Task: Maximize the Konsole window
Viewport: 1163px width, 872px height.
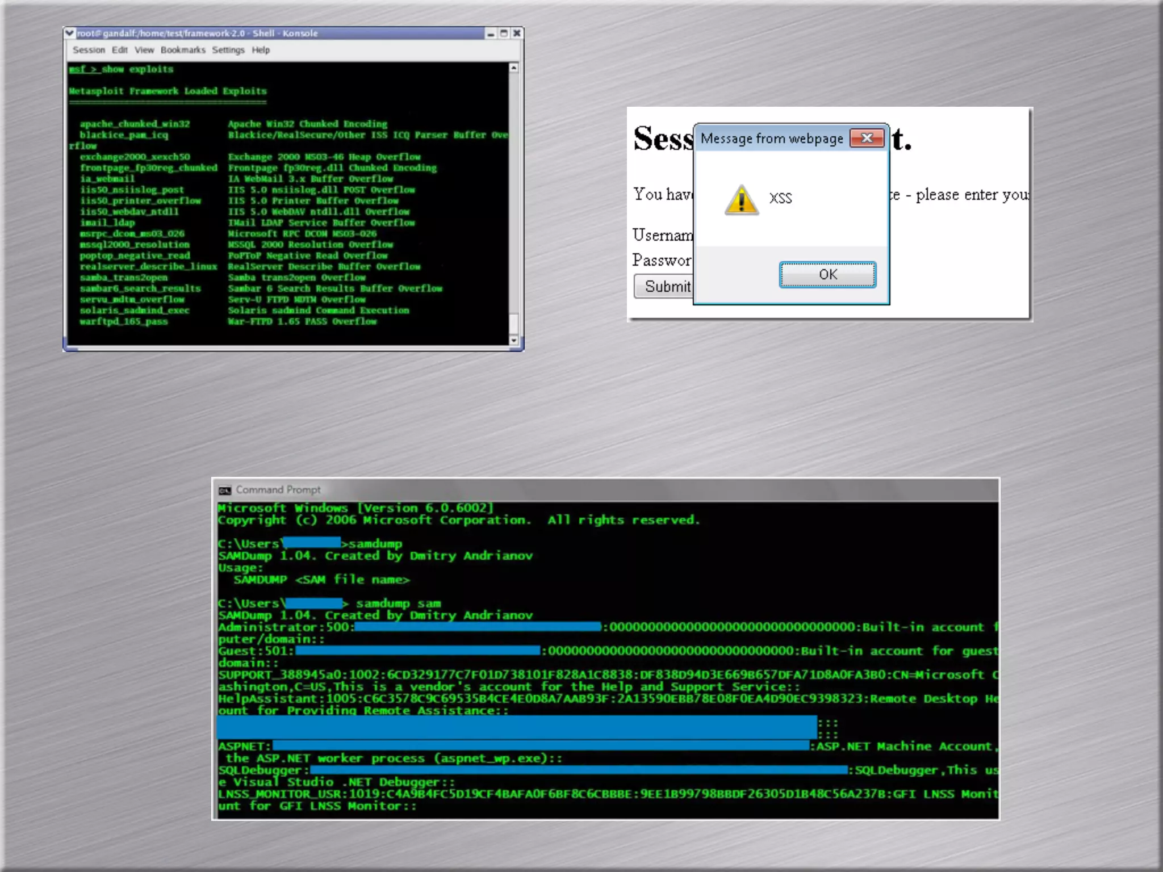Action: pyautogui.click(x=504, y=33)
